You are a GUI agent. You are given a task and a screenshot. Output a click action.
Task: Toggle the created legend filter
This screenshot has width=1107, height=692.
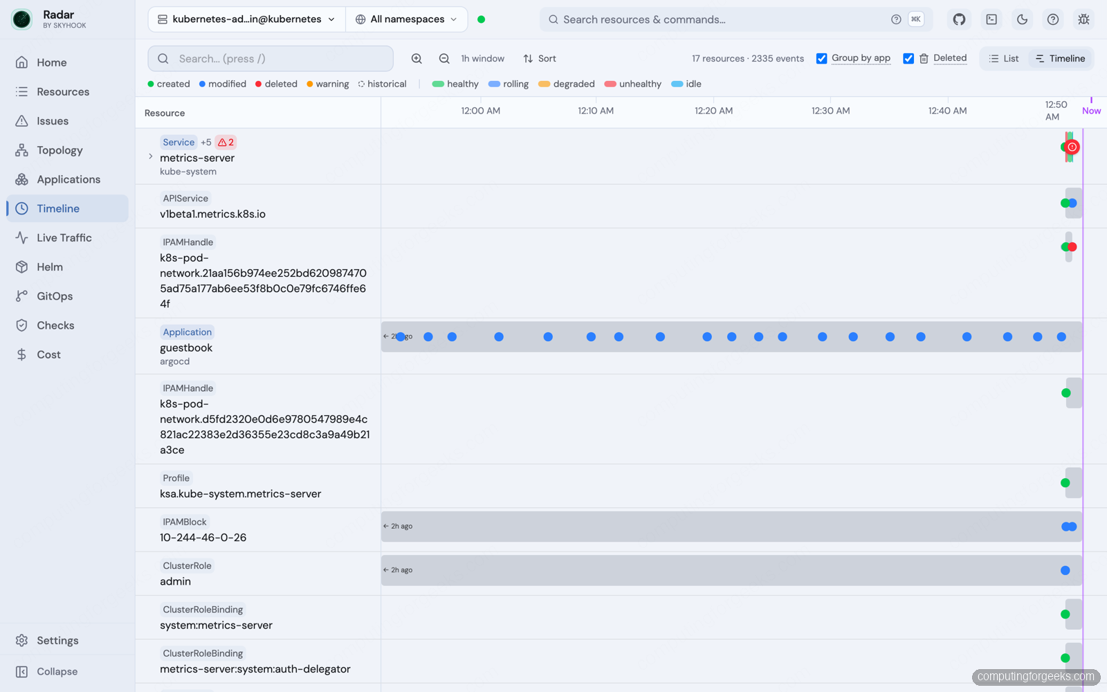169,84
